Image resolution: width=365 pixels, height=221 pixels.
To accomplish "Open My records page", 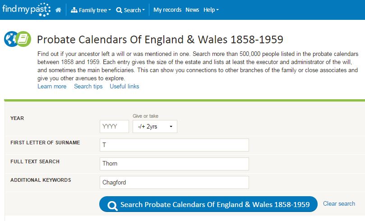I will coord(167,10).
